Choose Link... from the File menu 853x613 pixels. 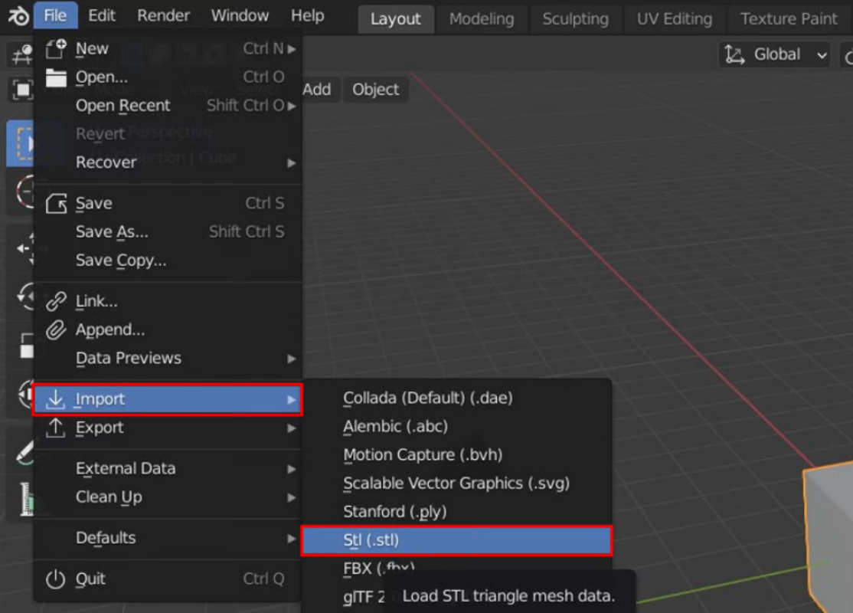point(168,301)
